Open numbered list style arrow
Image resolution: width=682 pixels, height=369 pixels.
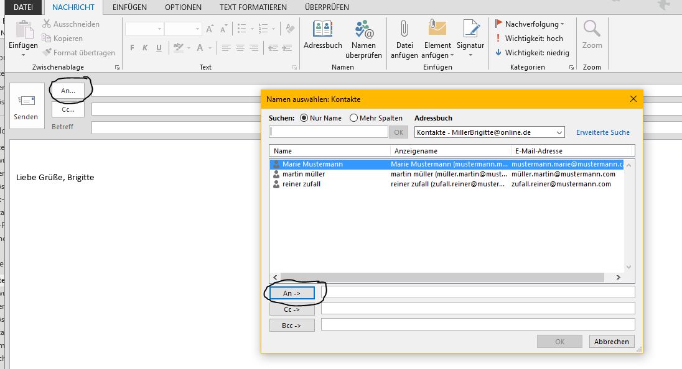[x=274, y=29]
